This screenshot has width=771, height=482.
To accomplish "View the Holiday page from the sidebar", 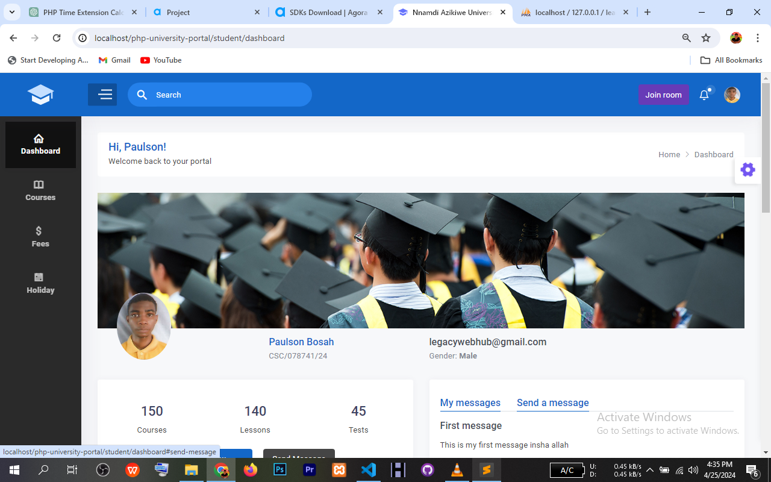I will (40, 283).
